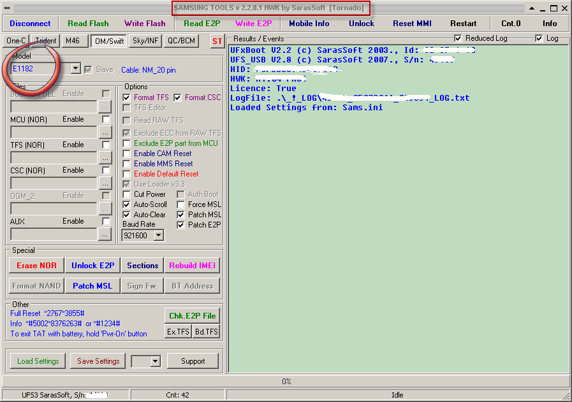The height and width of the screenshot is (402, 572).
Task: Click the Rebuild IMEI button
Action: point(192,265)
